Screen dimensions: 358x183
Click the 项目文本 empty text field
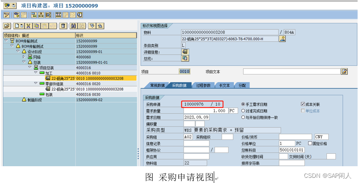click(x=292, y=71)
